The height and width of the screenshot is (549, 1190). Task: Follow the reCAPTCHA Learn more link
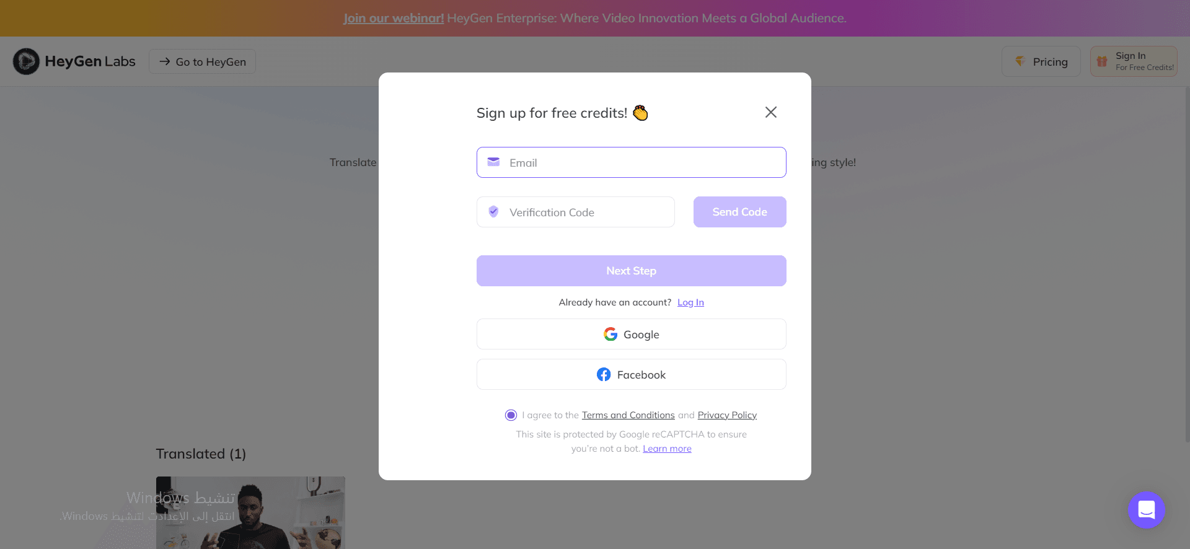(x=667, y=449)
